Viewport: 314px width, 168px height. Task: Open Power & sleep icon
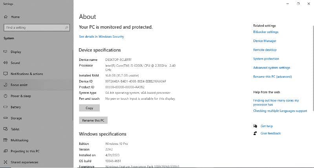5,96
